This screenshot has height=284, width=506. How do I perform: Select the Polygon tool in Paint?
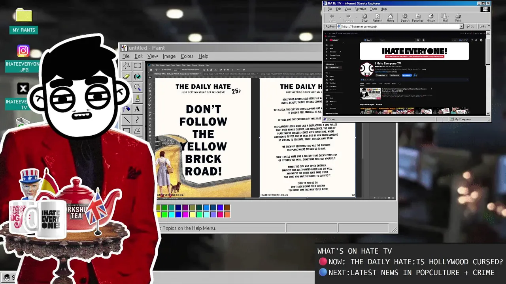(137, 131)
